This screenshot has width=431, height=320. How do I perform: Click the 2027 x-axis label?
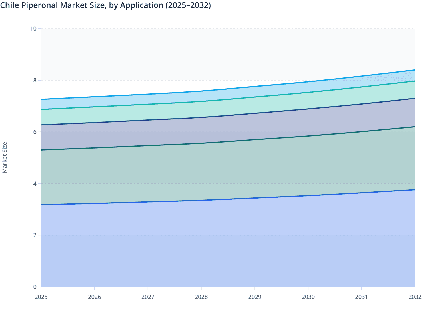click(148, 297)
